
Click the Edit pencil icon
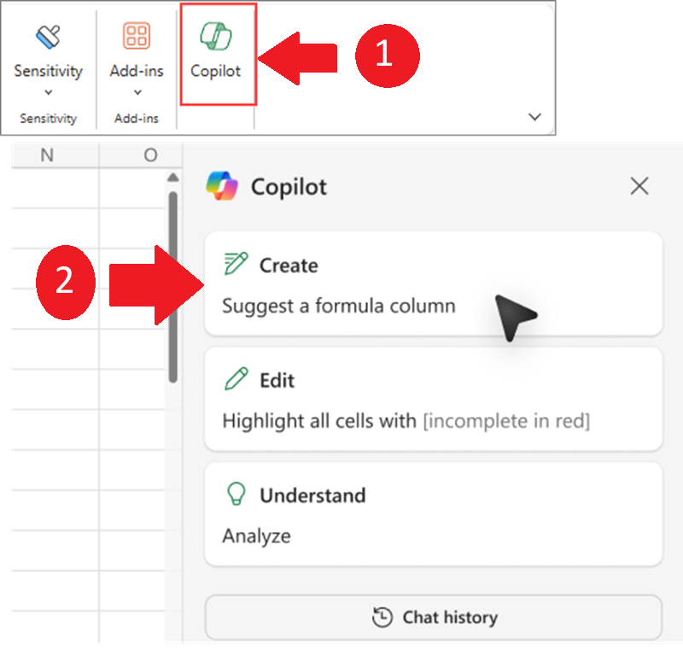coord(235,380)
